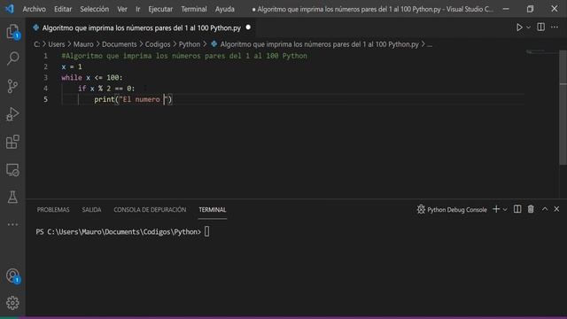Open the Remote Explorer view
Screen dimensions: 567x319
(x=12, y=169)
